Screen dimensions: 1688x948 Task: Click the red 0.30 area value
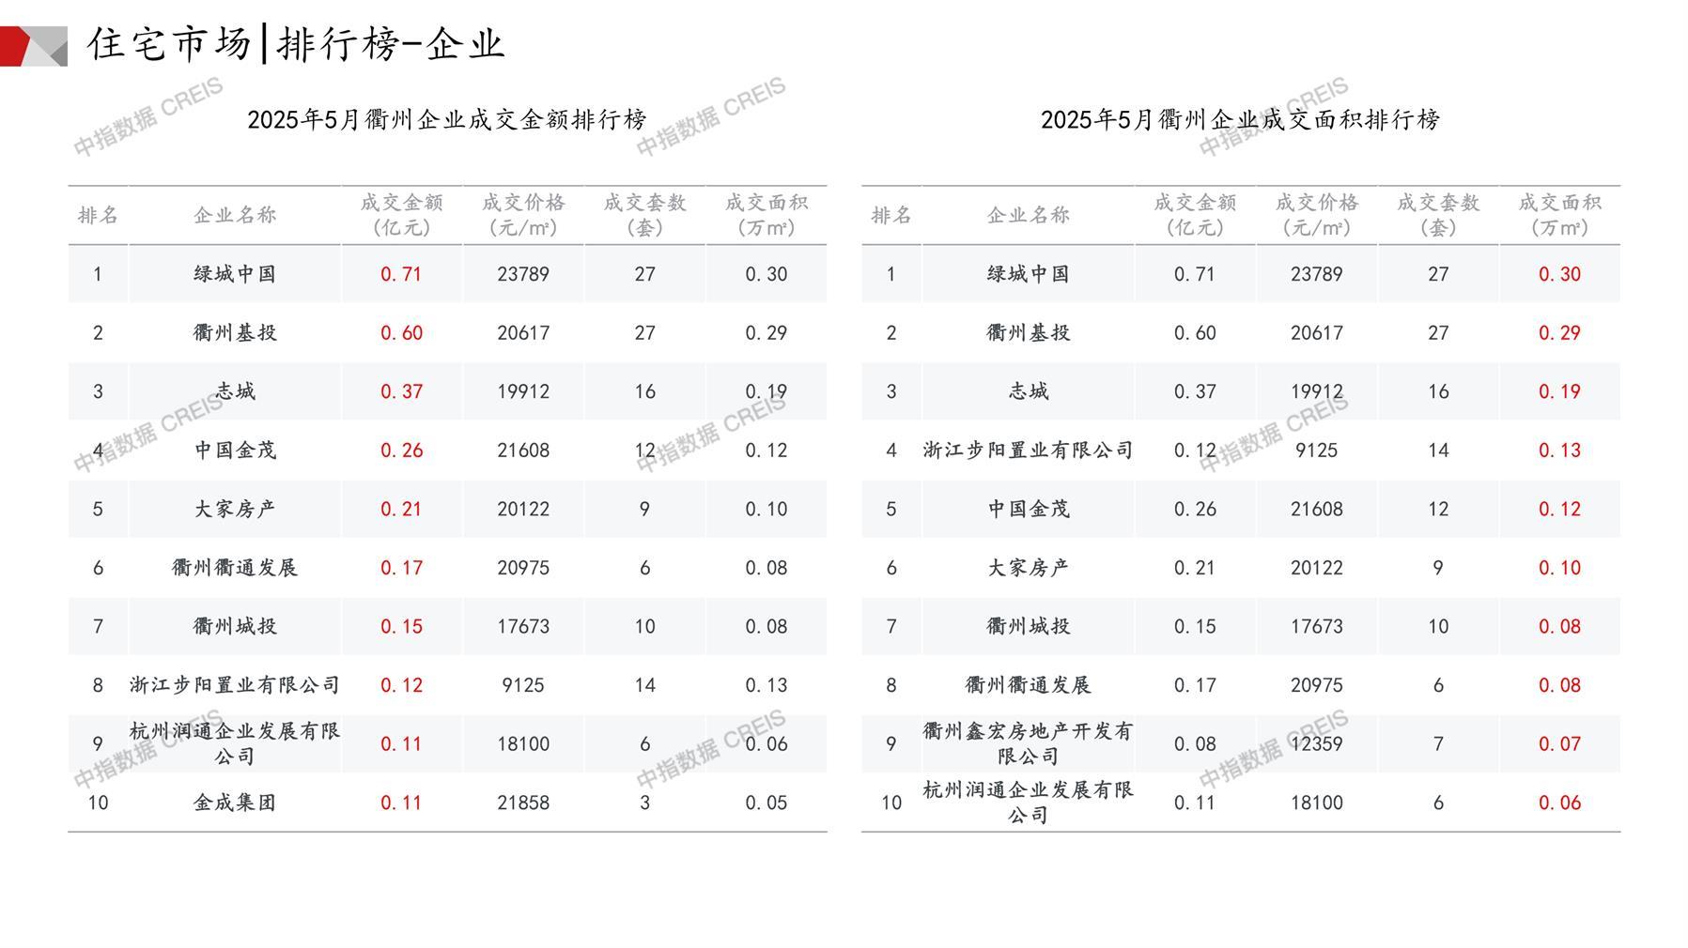pyautogui.click(x=1559, y=274)
